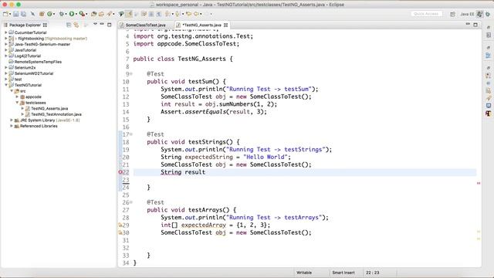Viewport: 494px width, 278px height.
Task: Click the Run Last Tool external tools icon
Action: (x=82, y=14)
